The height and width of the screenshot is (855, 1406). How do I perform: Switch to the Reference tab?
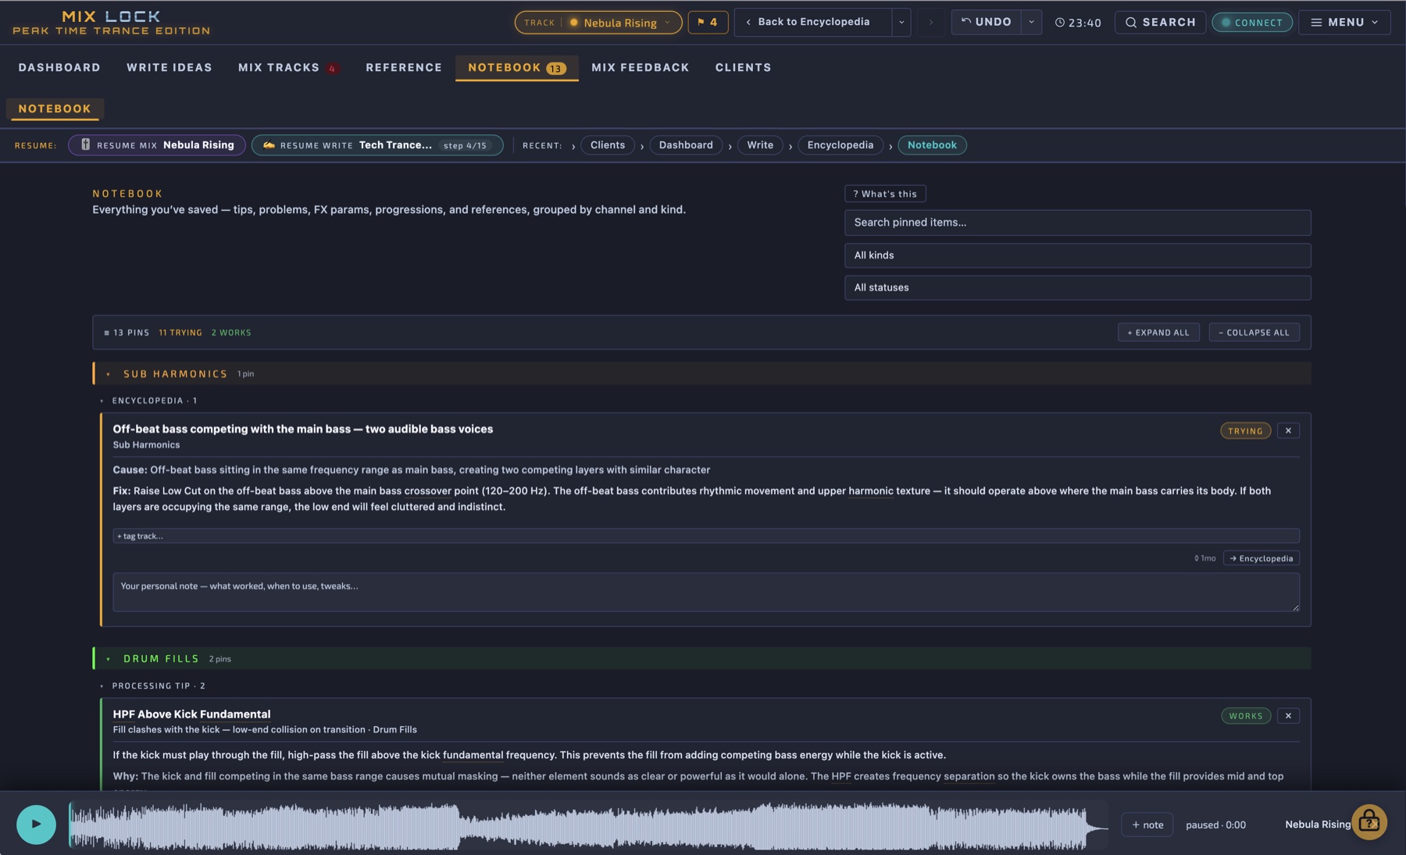click(x=404, y=68)
